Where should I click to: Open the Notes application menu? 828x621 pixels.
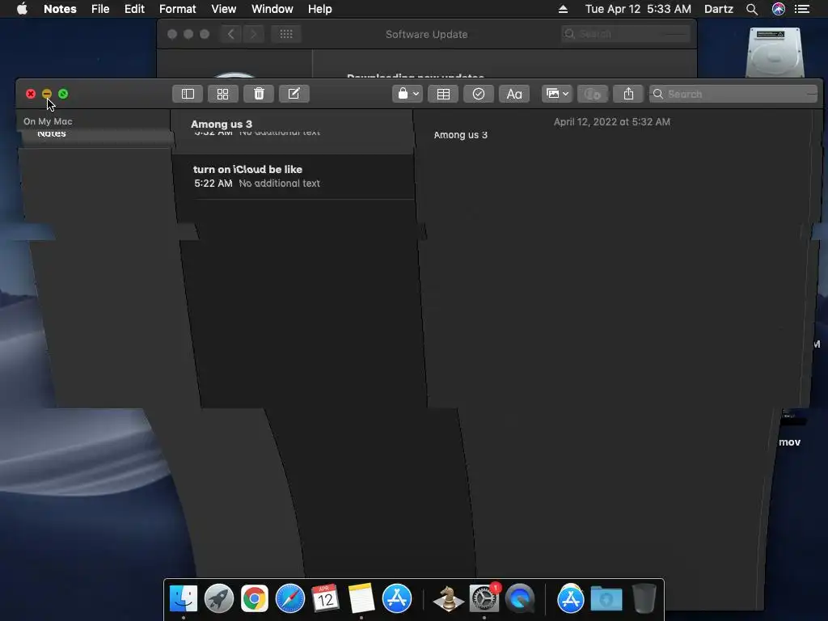tap(60, 9)
